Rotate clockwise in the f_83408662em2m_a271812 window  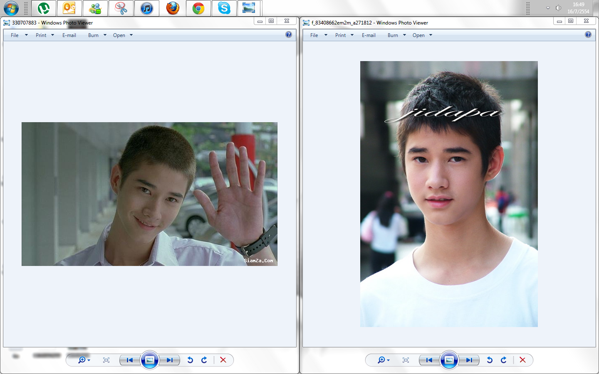point(504,360)
